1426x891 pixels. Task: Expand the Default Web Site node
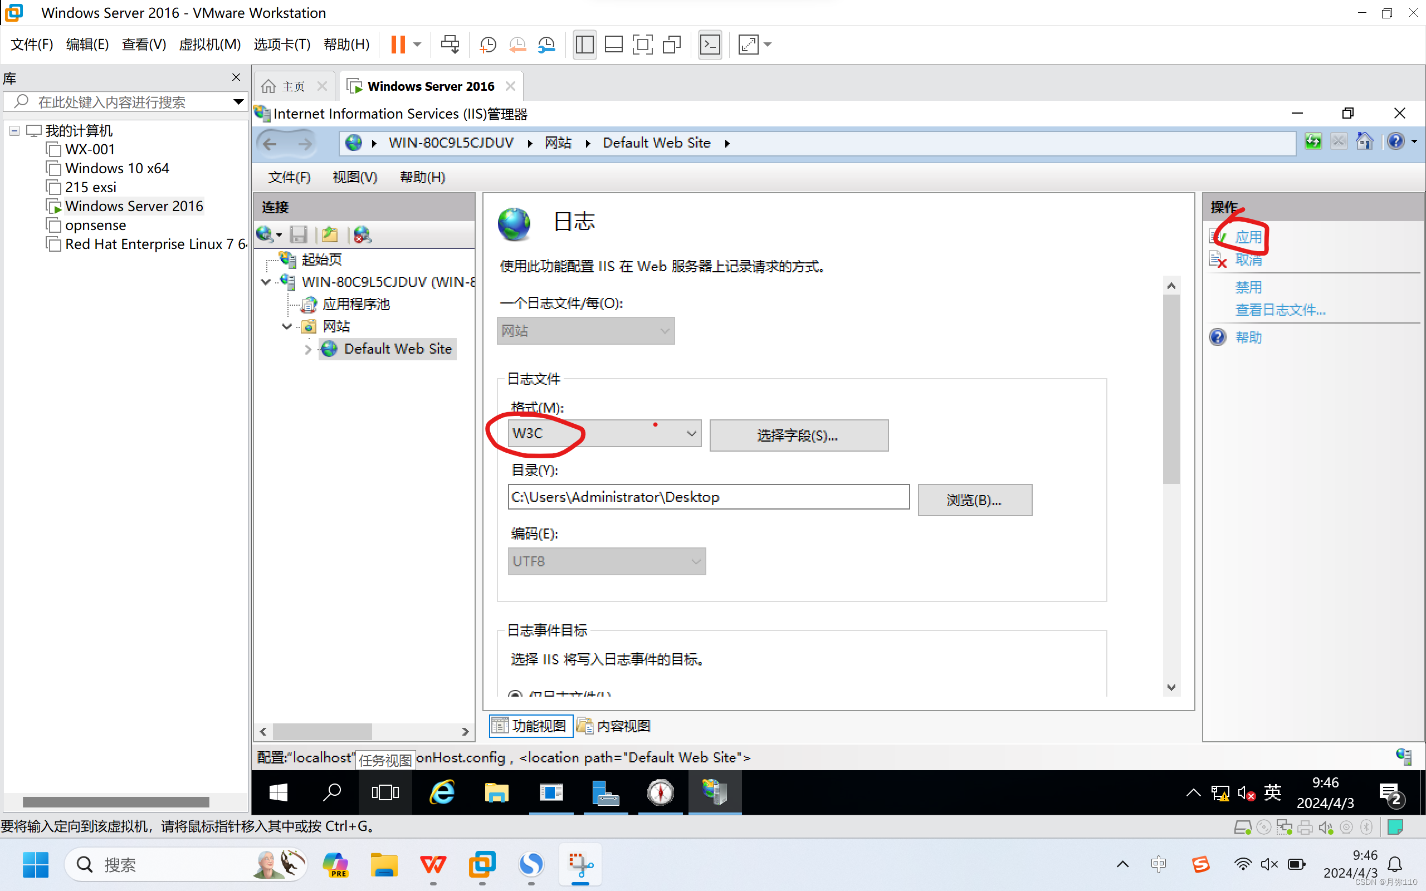pyautogui.click(x=308, y=349)
